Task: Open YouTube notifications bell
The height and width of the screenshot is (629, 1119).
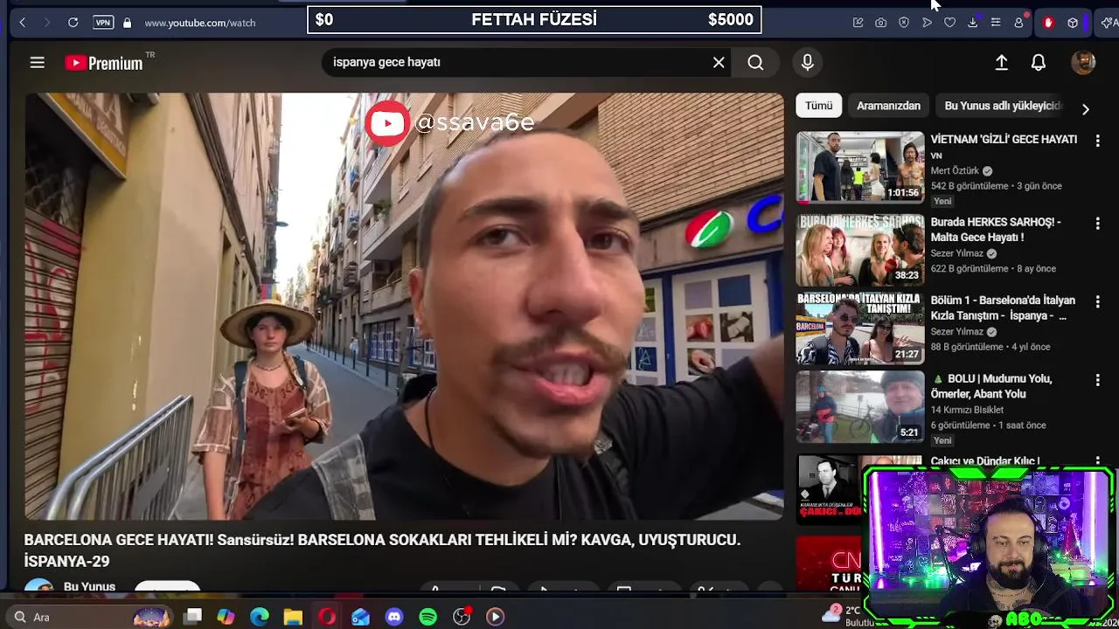Action: pyautogui.click(x=1039, y=62)
